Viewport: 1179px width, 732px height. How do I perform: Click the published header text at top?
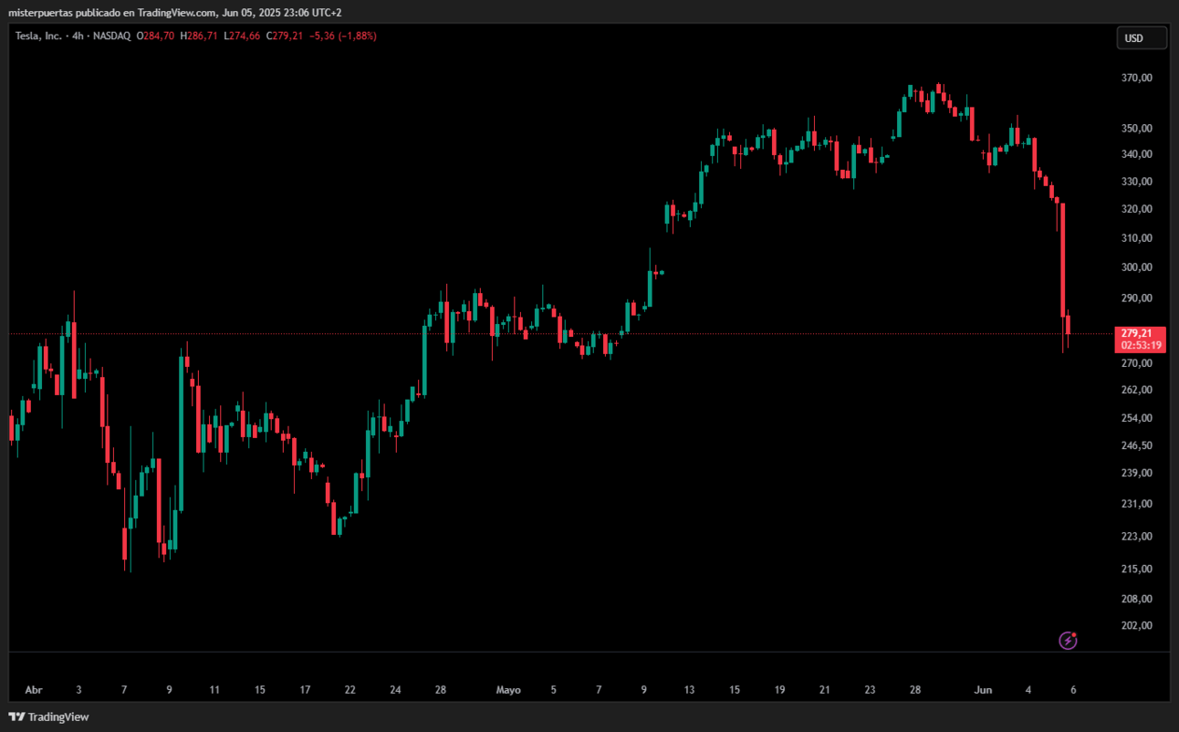pos(175,13)
